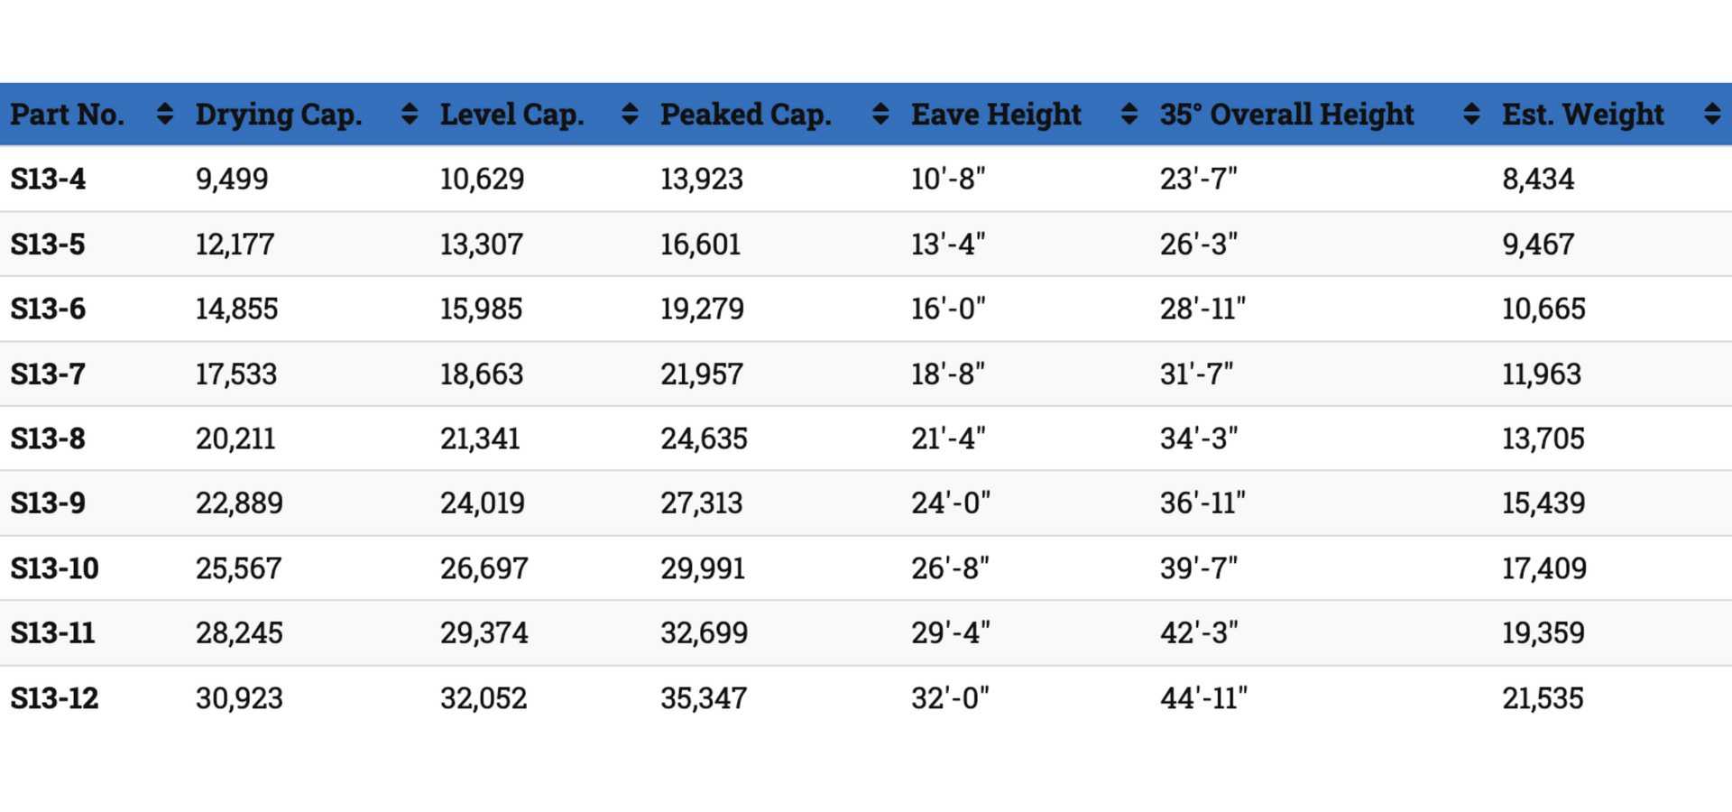Click sort arrows beside Peaked Cap. header
This screenshot has height=812, width=1732.
point(881,114)
